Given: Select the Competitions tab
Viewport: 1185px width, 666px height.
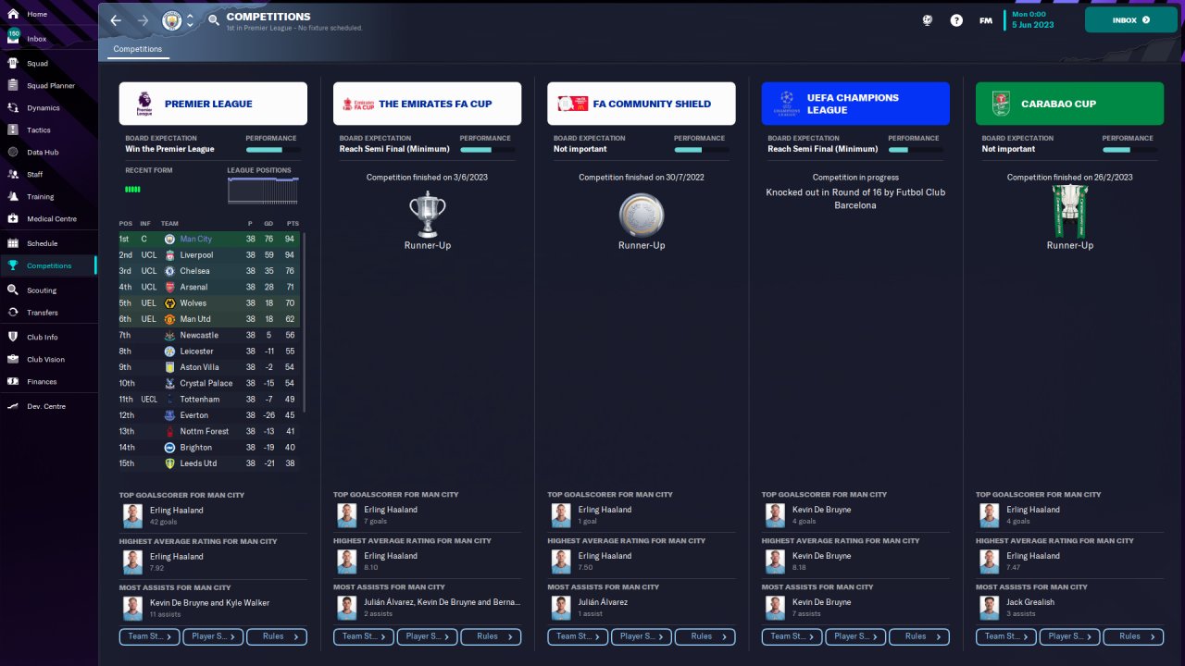Looking at the screenshot, I should [x=138, y=49].
